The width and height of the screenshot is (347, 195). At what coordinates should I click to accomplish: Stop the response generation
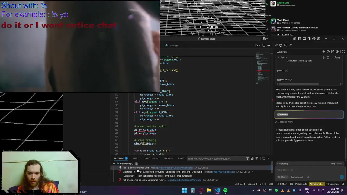coord(336,164)
